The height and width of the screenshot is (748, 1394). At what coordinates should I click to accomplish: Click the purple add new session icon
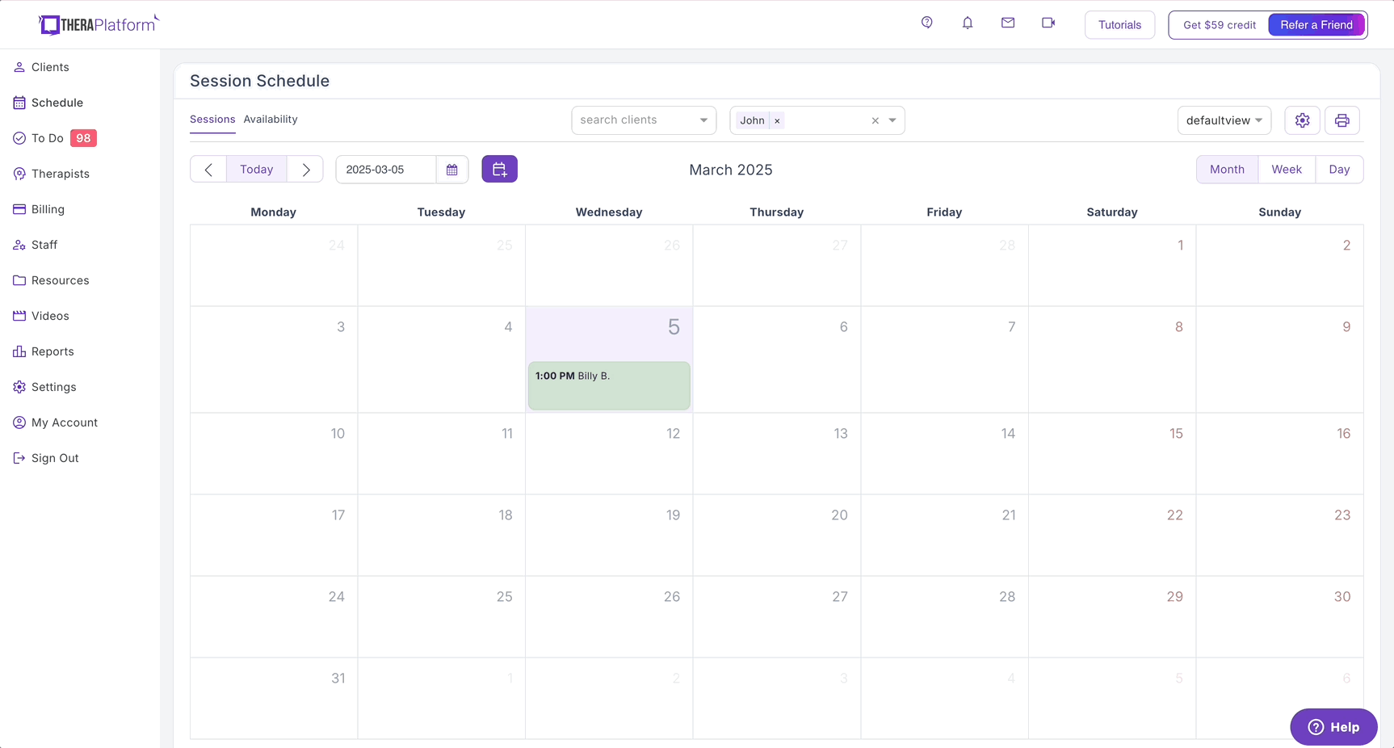point(499,169)
